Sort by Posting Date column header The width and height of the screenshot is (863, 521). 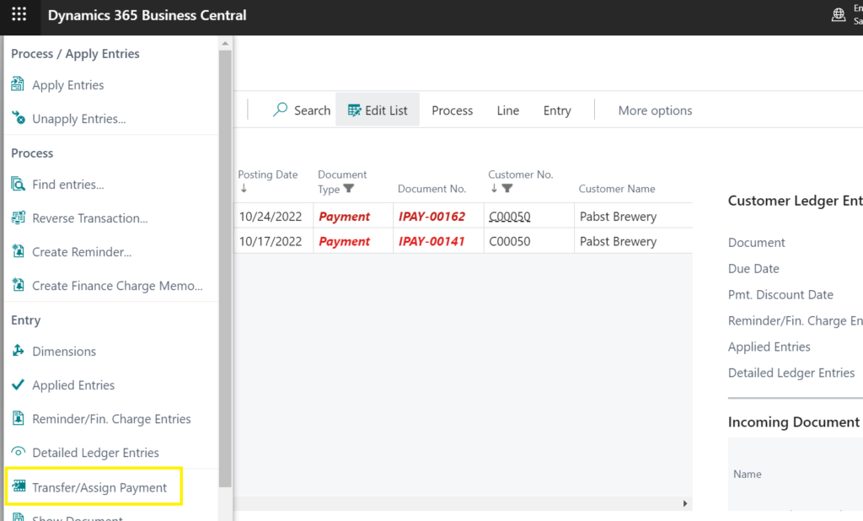(x=267, y=175)
